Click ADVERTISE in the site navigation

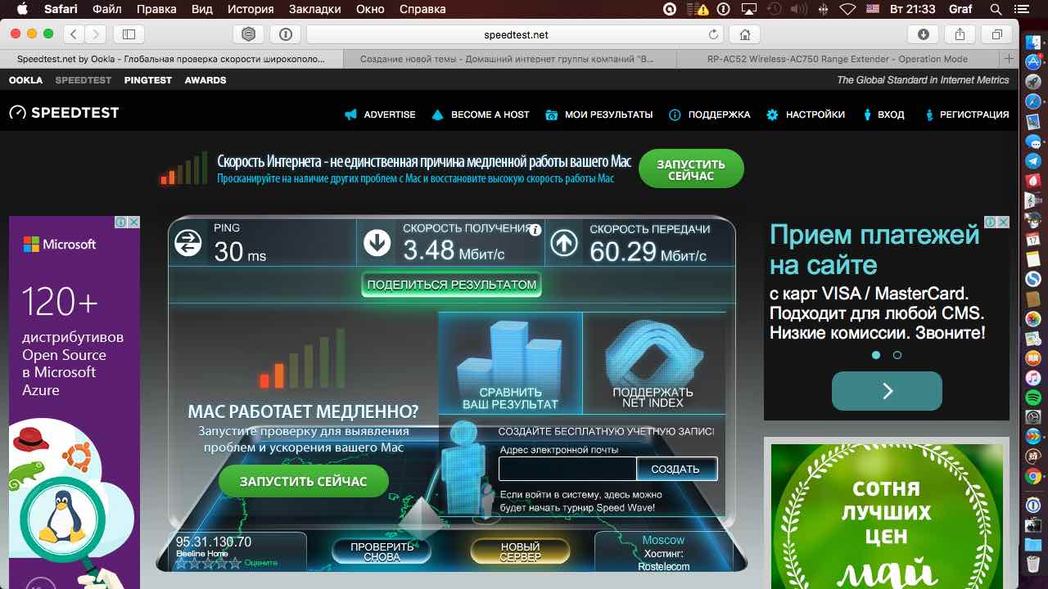click(380, 115)
